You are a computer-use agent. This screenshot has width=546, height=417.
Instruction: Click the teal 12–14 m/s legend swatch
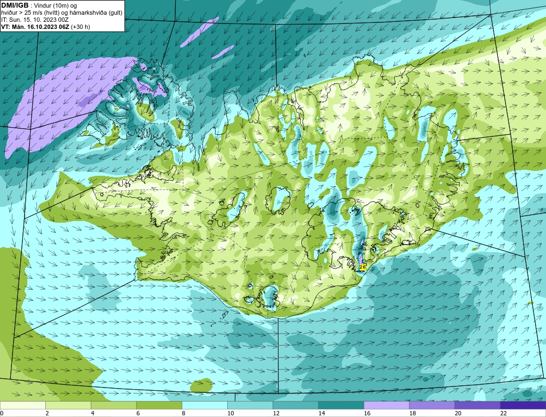(295, 405)
